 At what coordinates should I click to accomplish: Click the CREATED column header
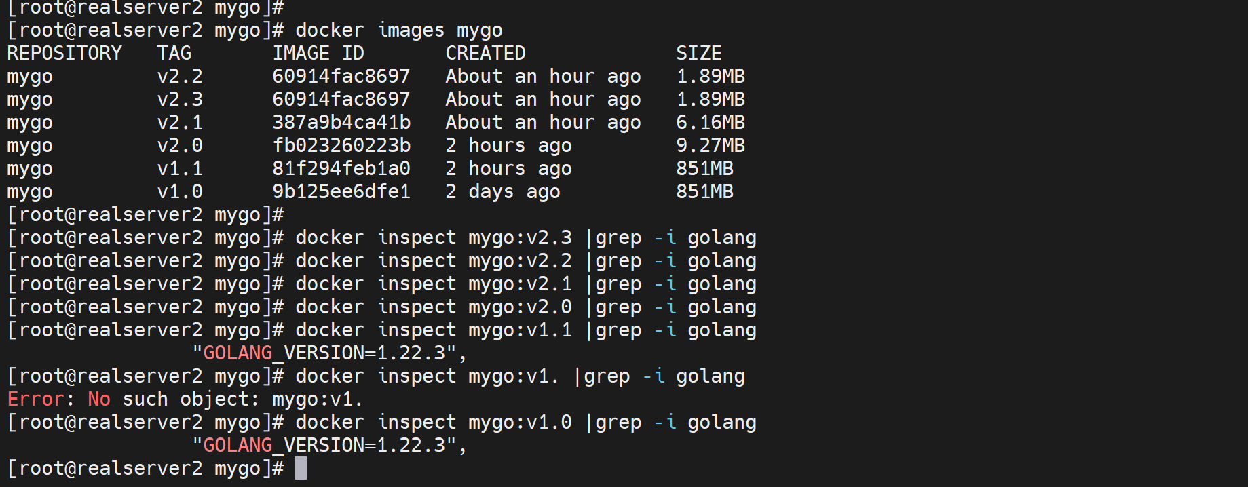click(x=485, y=53)
